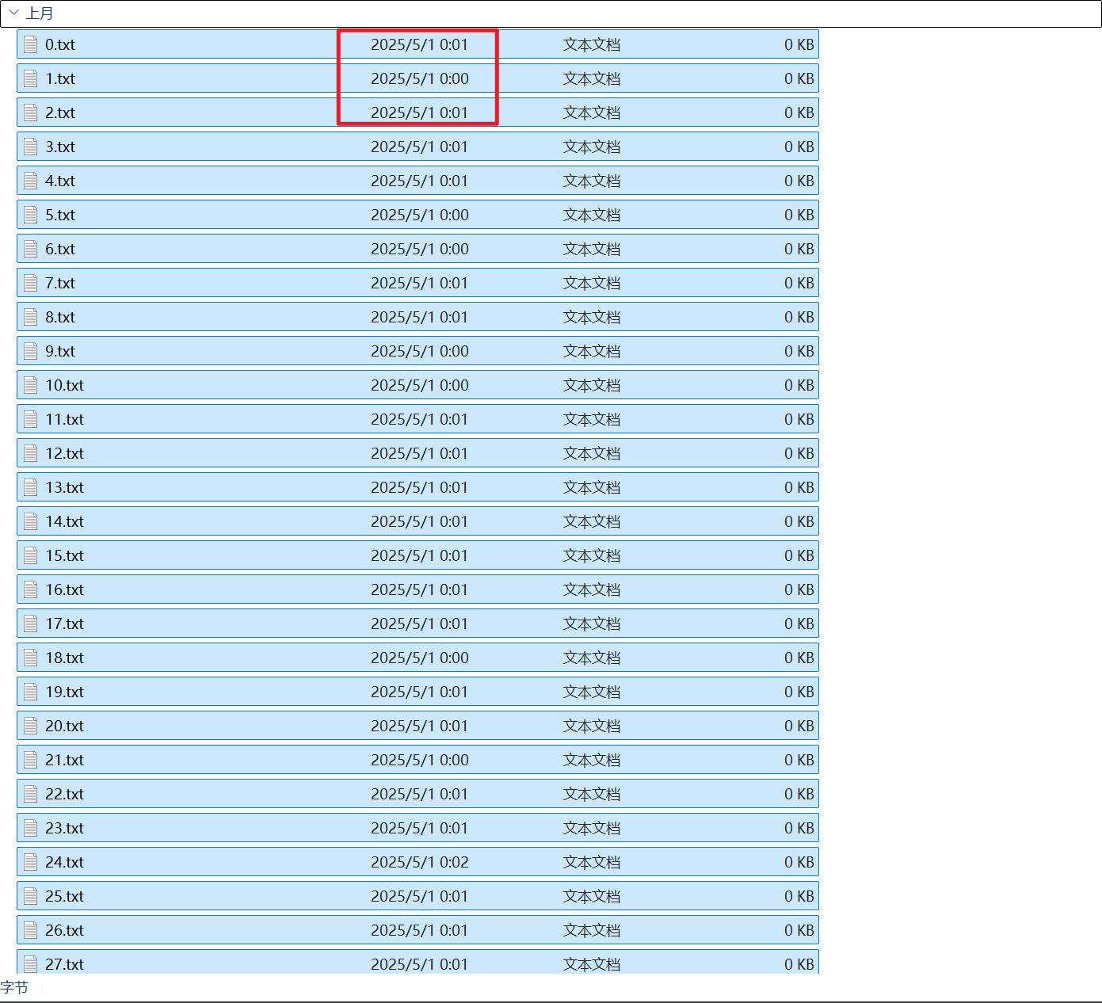This screenshot has height=1003, width=1102.
Task: Select the file name 1.txt
Action: tap(60, 78)
